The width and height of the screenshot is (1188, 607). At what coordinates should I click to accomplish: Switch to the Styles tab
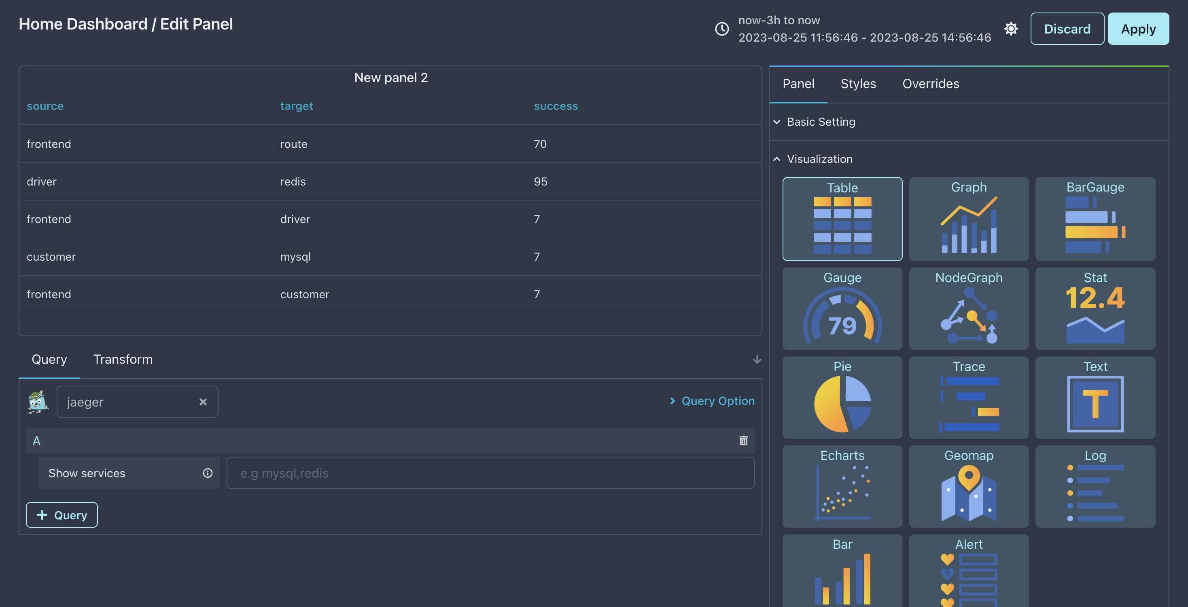coord(858,84)
